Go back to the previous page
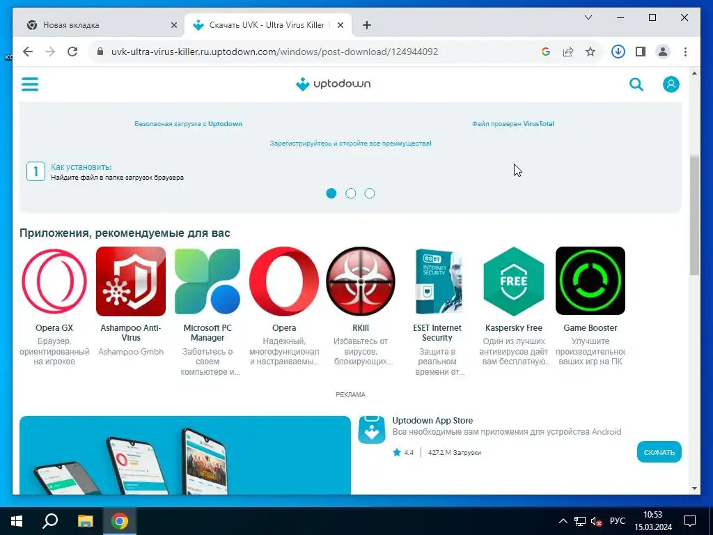 pyautogui.click(x=28, y=52)
